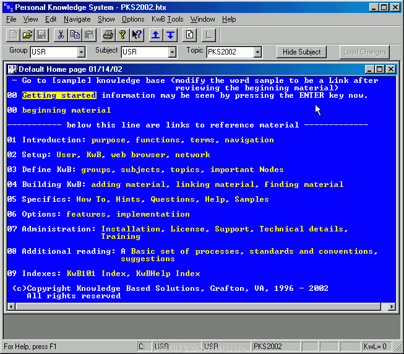Screen dimensions: 404x354
Task: Click the PKS2002 status bar entry
Action: point(276,347)
